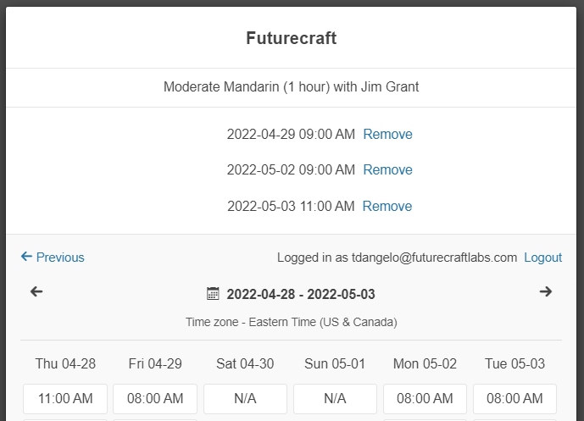The height and width of the screenshot is (421, 584).
Task: Click the Sunday 05-01 N/A slot
Action: coord(335,398)
